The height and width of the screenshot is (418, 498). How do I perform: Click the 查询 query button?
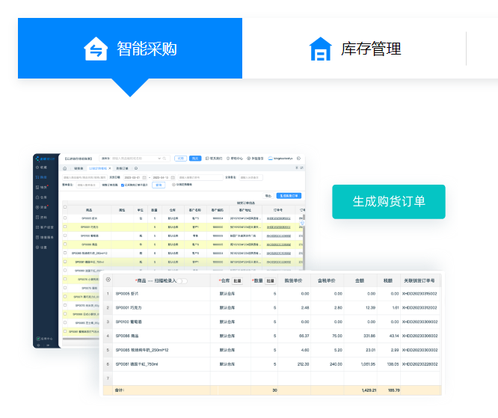159,185
